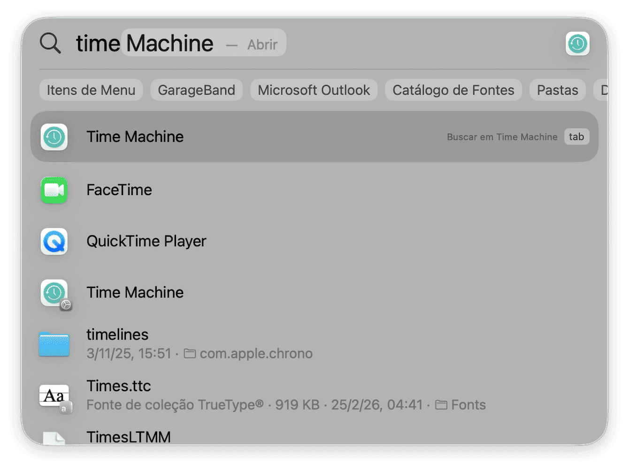Viewport: 629px width, 470px height.
Task: Filter results by GarageBand
Action: click(196, 90)
